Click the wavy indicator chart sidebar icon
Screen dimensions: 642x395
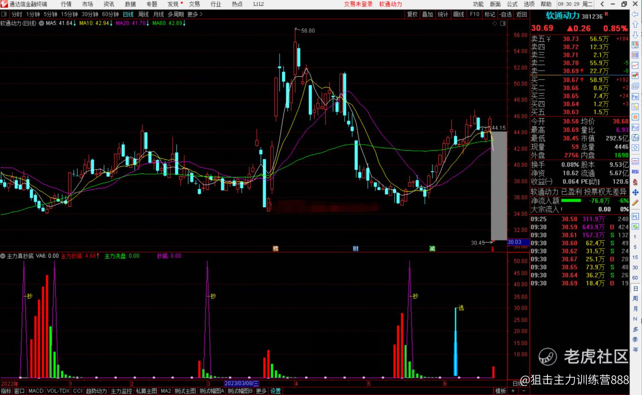(635, 161)
